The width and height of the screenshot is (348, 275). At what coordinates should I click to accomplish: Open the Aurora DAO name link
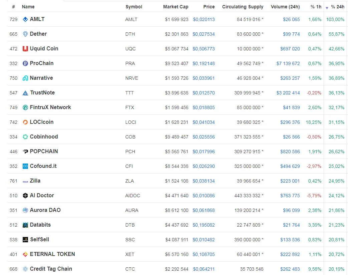click(45, 210)
